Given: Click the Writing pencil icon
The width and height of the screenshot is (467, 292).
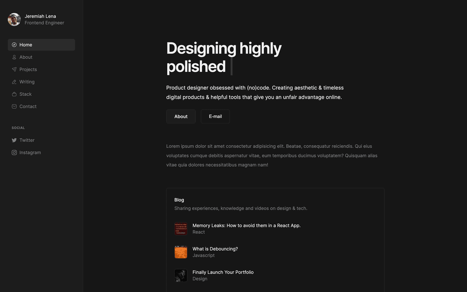Looking at the screenshot, I should coord(14,82).
